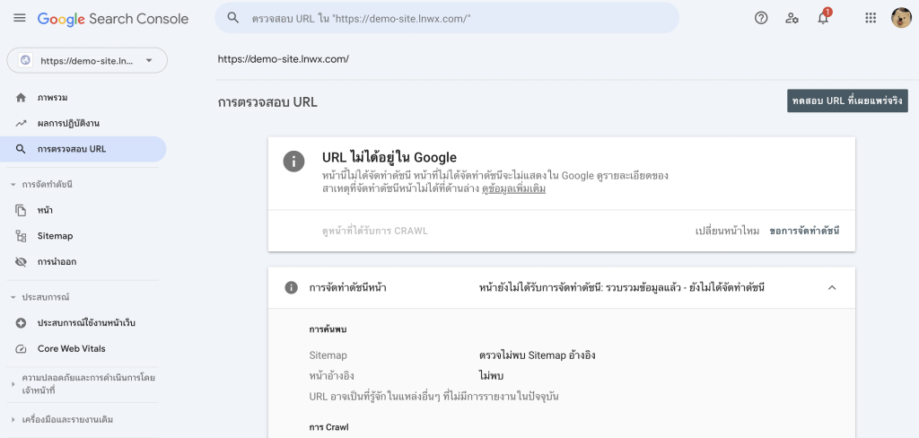Screen dimensions: 919x438
Task: Click the ไม่พบ value for หน้าอ้างอิง
Action: tap(491, 376)
